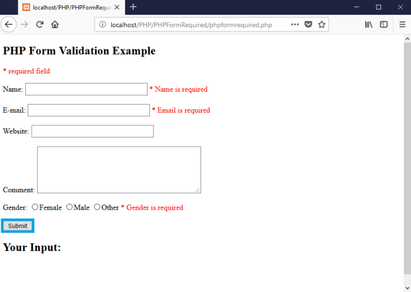The image size is (411, 292).
Task: Pick the Other gender radio button
Action: tap(97, 207)
